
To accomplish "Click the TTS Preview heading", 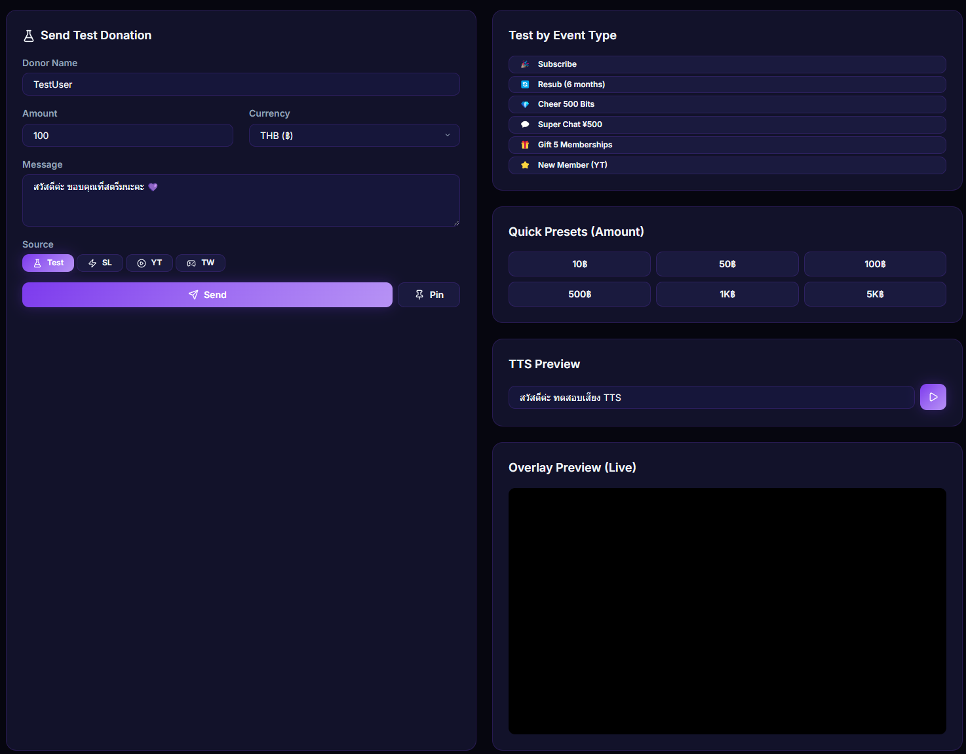I will coord(544,364).
